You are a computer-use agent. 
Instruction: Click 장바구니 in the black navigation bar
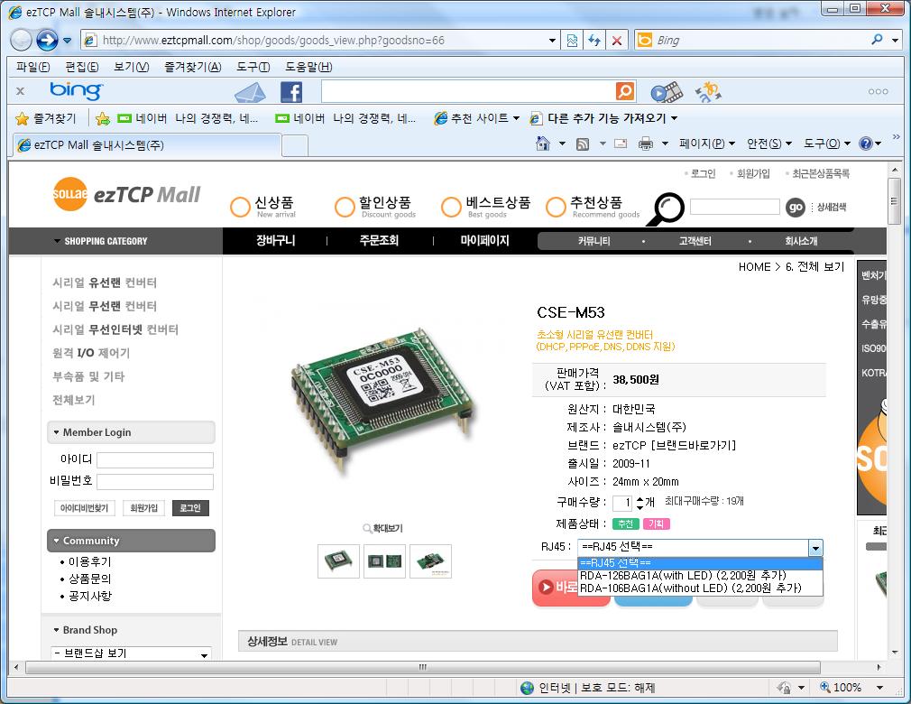276,241
